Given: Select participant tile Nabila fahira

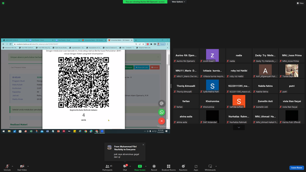Looking at the screenshot, I should coord(265,86).
